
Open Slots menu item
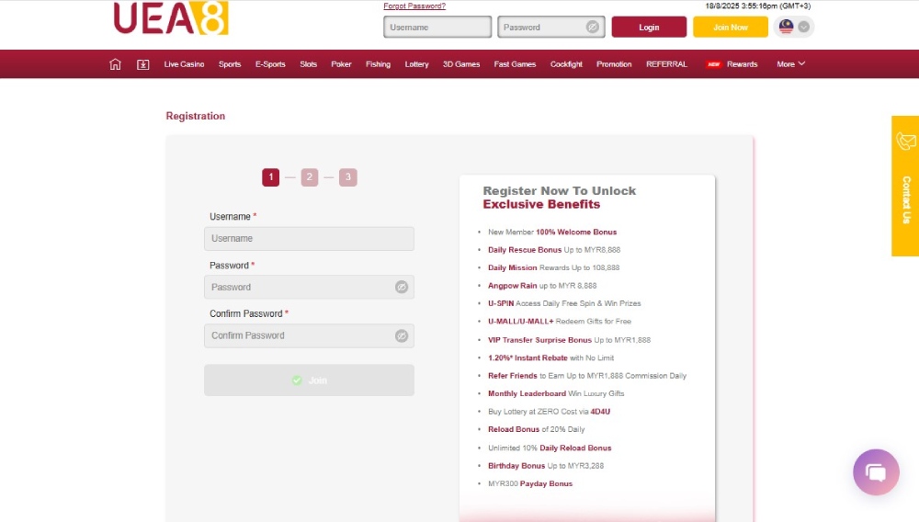click(x=308, y=64)
